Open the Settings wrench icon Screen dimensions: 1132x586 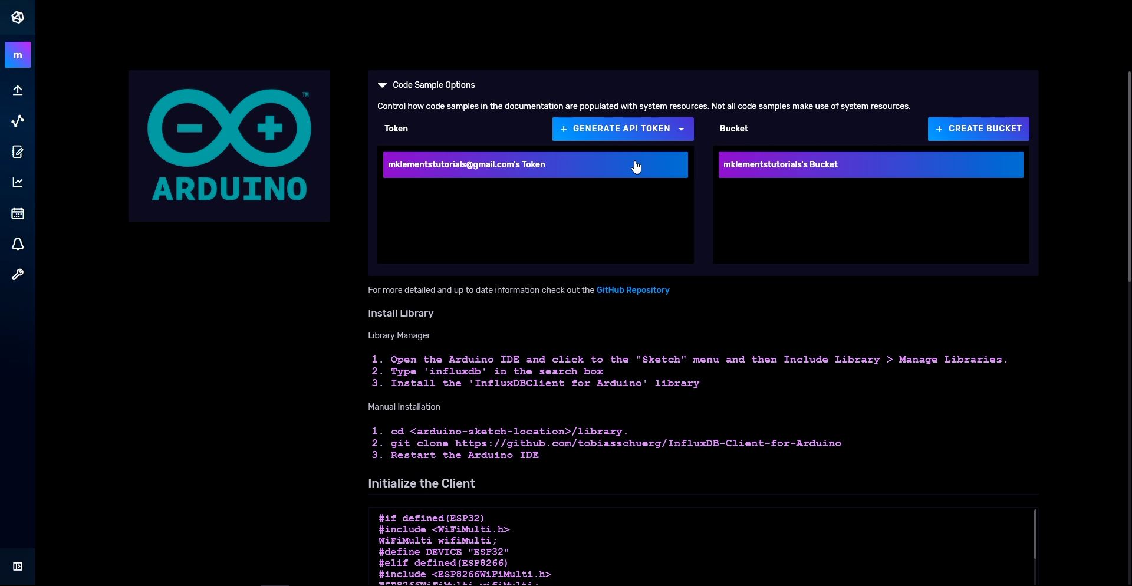(x=18, y=275)
